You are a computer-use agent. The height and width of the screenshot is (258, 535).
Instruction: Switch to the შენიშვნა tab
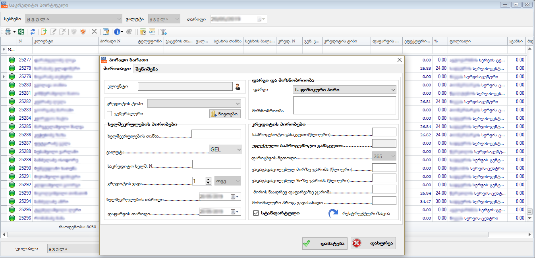click(146, 69)
